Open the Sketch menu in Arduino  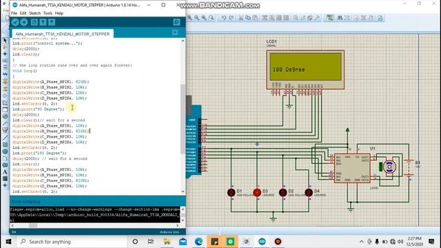[x=35, y=13]
